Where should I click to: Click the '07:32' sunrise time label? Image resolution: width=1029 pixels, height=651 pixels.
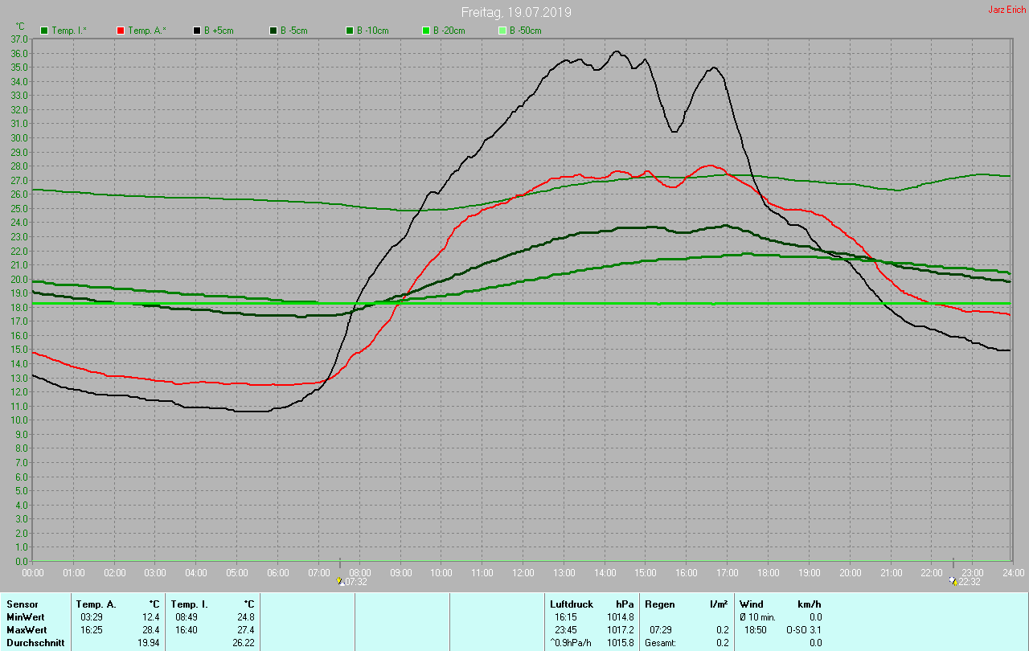(x=356, y=581)
